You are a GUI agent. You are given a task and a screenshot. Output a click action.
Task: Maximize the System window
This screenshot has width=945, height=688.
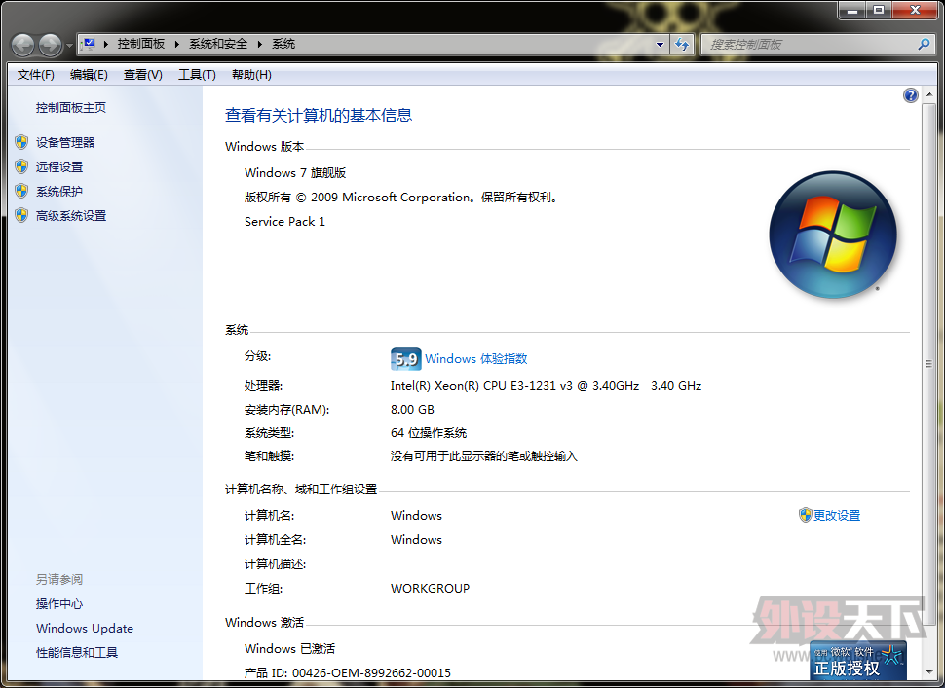click(879, 10)
